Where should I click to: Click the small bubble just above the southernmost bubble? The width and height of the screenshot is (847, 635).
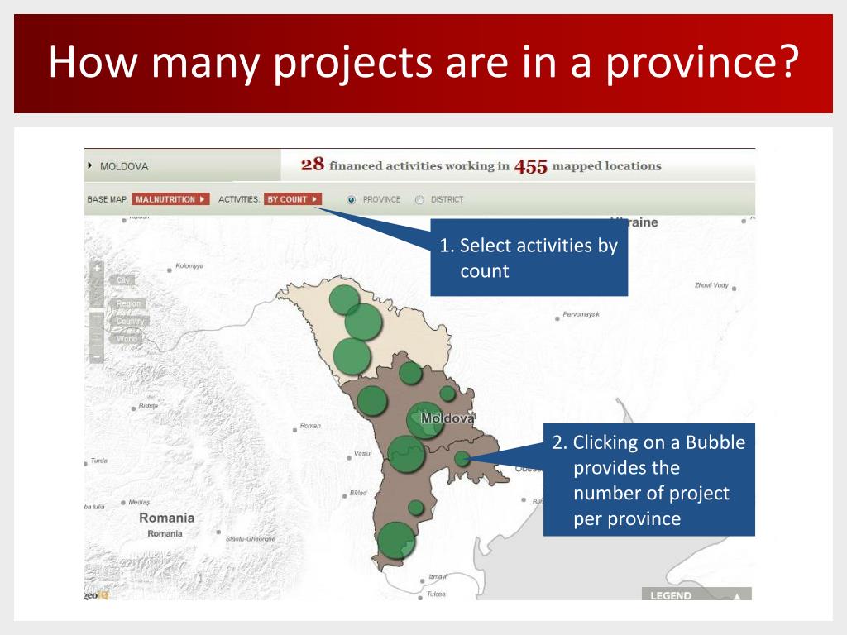coord(416,508)
